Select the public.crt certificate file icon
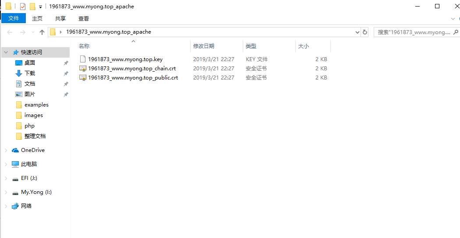 (x=83, y=78)
